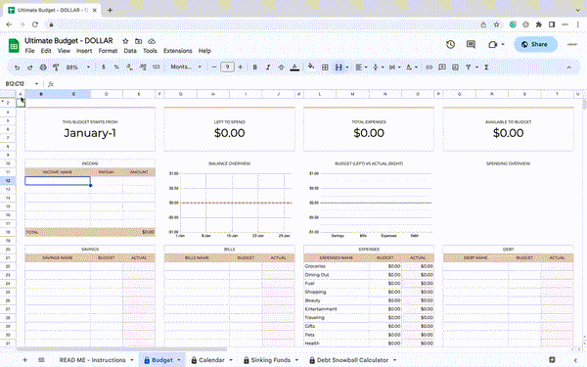The width and height of the screenshot is (587, 367).
Task: Redo the last action in toolbar
Action: (30, 68)
